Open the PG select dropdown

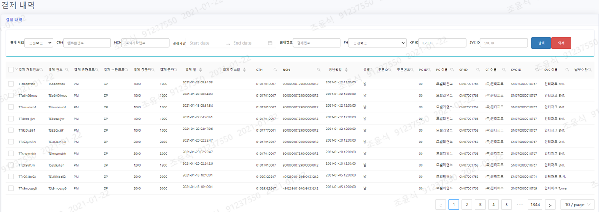377,43
